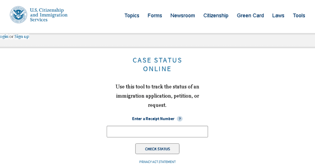Screen dimensions: 315x167
Task: Click the 'Case Status Online' heading
Action: click(x=157, y=65)
